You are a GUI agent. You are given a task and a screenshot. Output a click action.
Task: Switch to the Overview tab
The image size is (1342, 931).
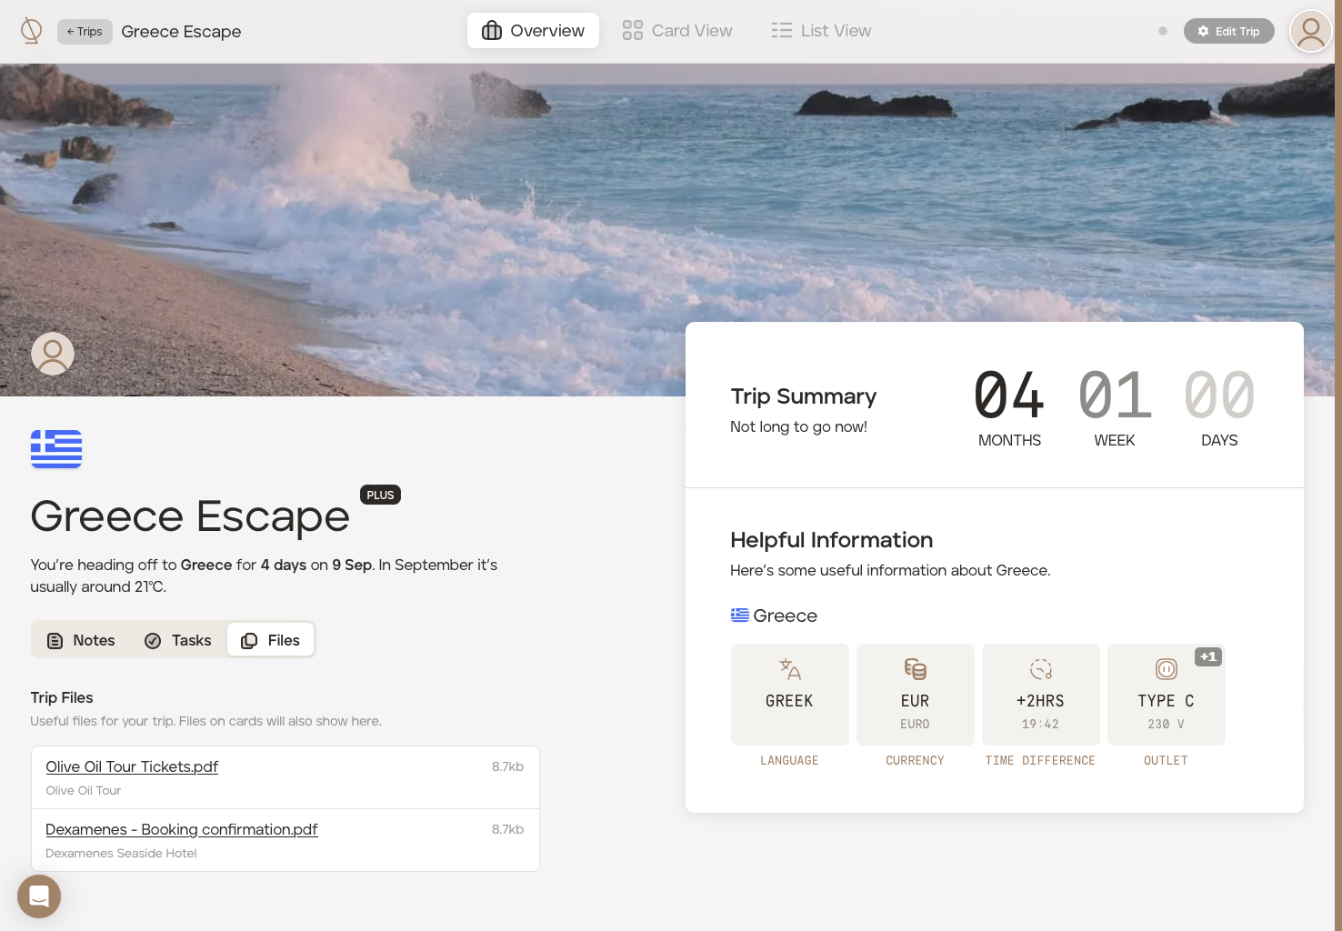pyautogui.click(x=533, y=31)
